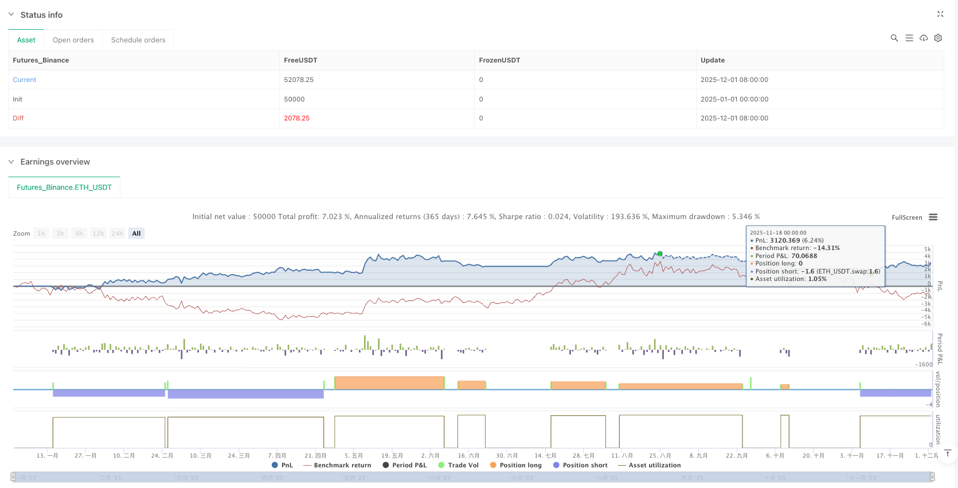Click the left handle of range navigator
Screen dimensions: 958x488
tap(13, 477)
